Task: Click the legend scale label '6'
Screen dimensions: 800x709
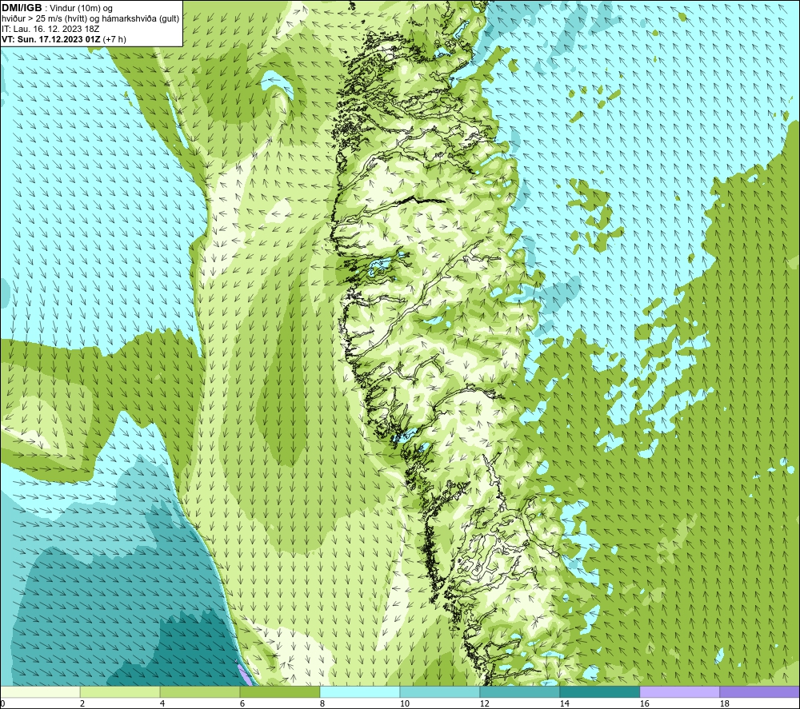Action: [x=242, y=704]
